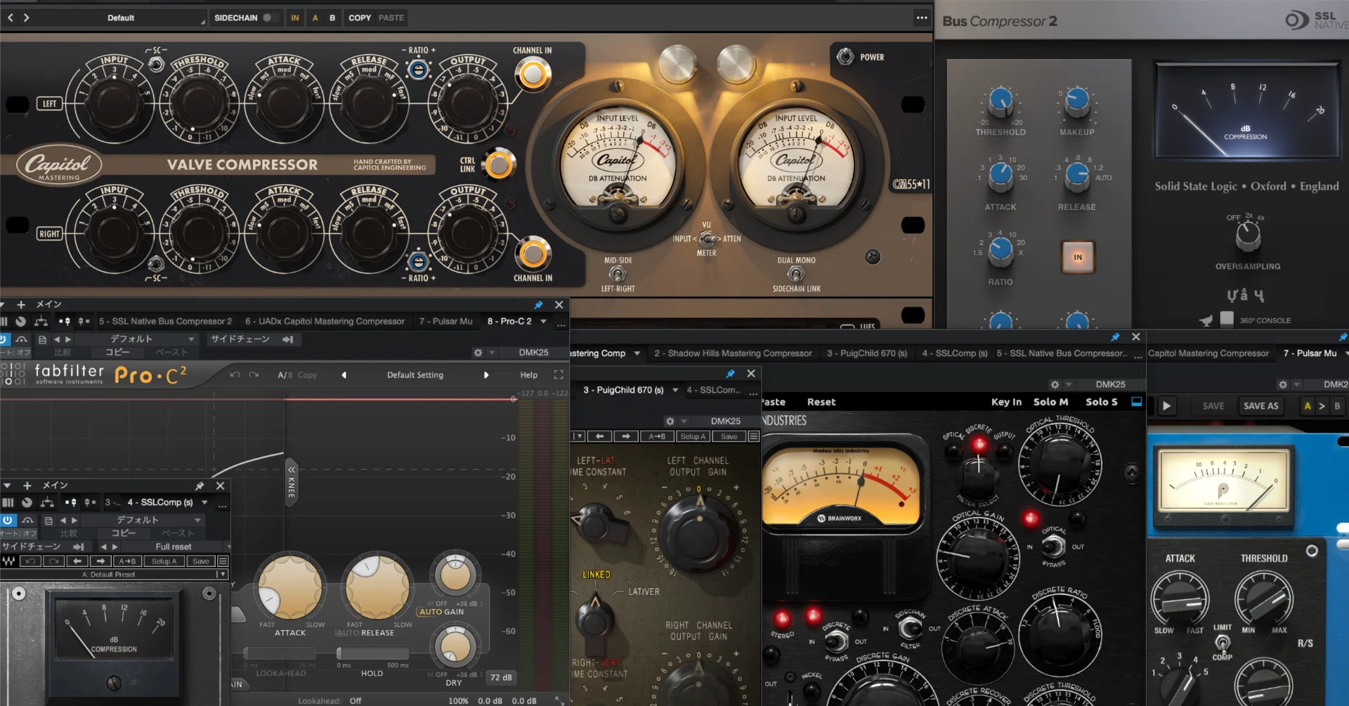Toggle IN bypass on Capitol toolbar
Screen dimensions: 1349x706
(x=295, y=18)
